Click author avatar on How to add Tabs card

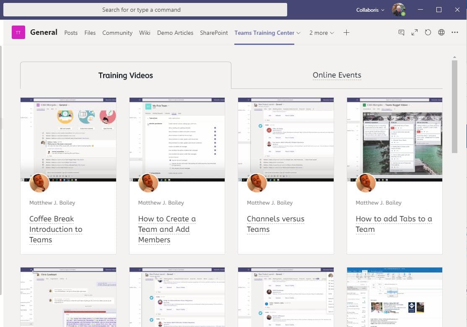[x=366, y=182]
